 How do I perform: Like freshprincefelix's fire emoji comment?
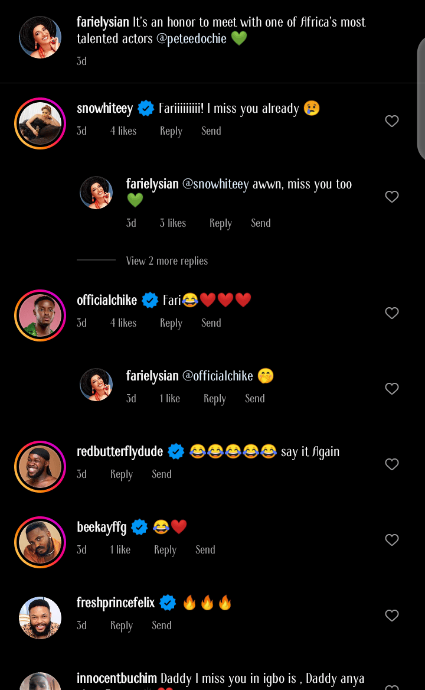pos(392,616)
